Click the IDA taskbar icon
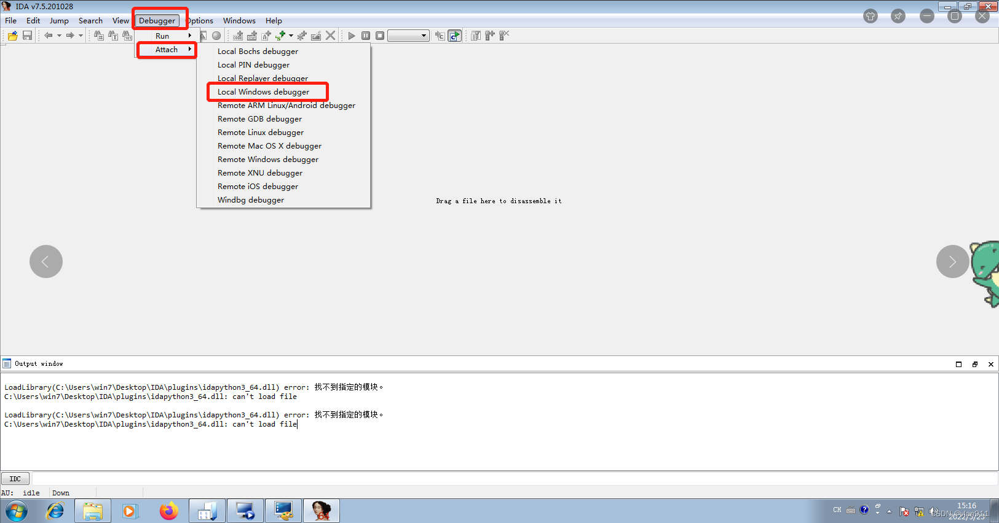The image size is (999, 523). click(x=321, y=511)
